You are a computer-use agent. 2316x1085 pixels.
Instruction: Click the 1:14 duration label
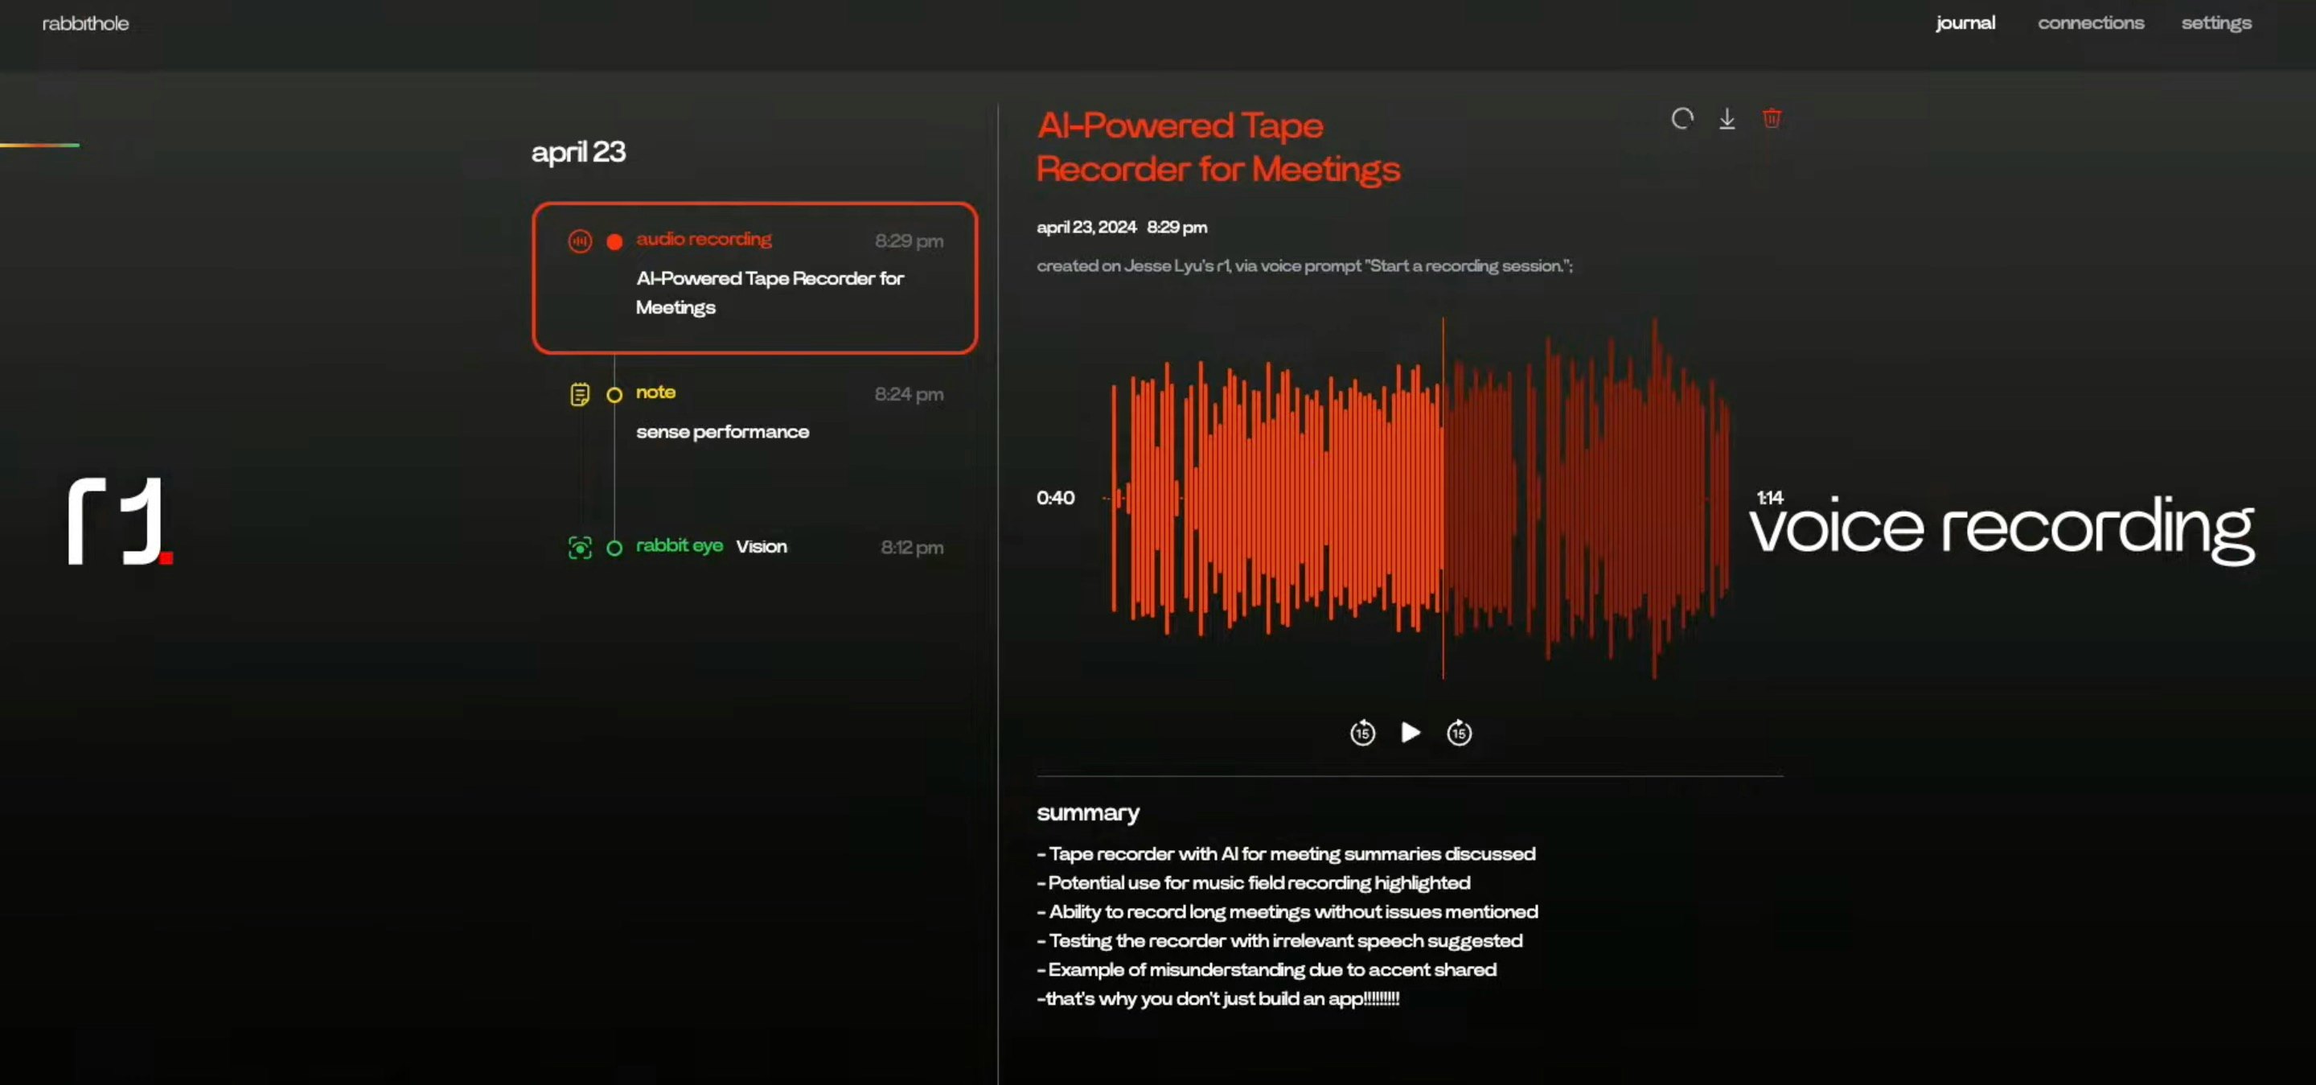pyautogui.click(x=1768, y=497)
